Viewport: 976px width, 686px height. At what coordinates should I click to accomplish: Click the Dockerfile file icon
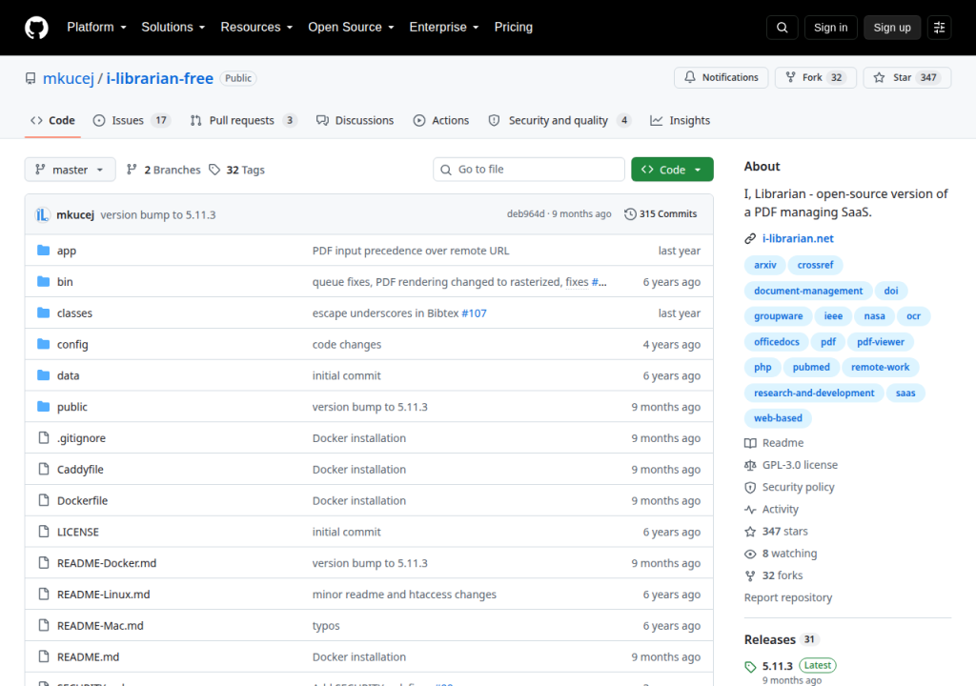click(43, 500)
